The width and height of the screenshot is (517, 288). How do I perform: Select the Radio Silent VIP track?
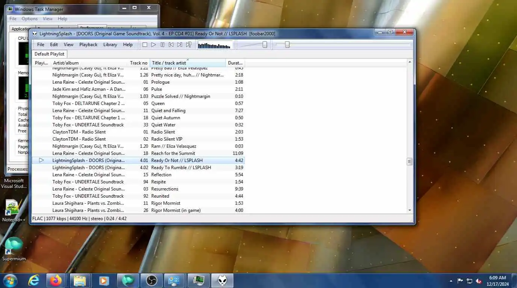click(x=138, y=139)
